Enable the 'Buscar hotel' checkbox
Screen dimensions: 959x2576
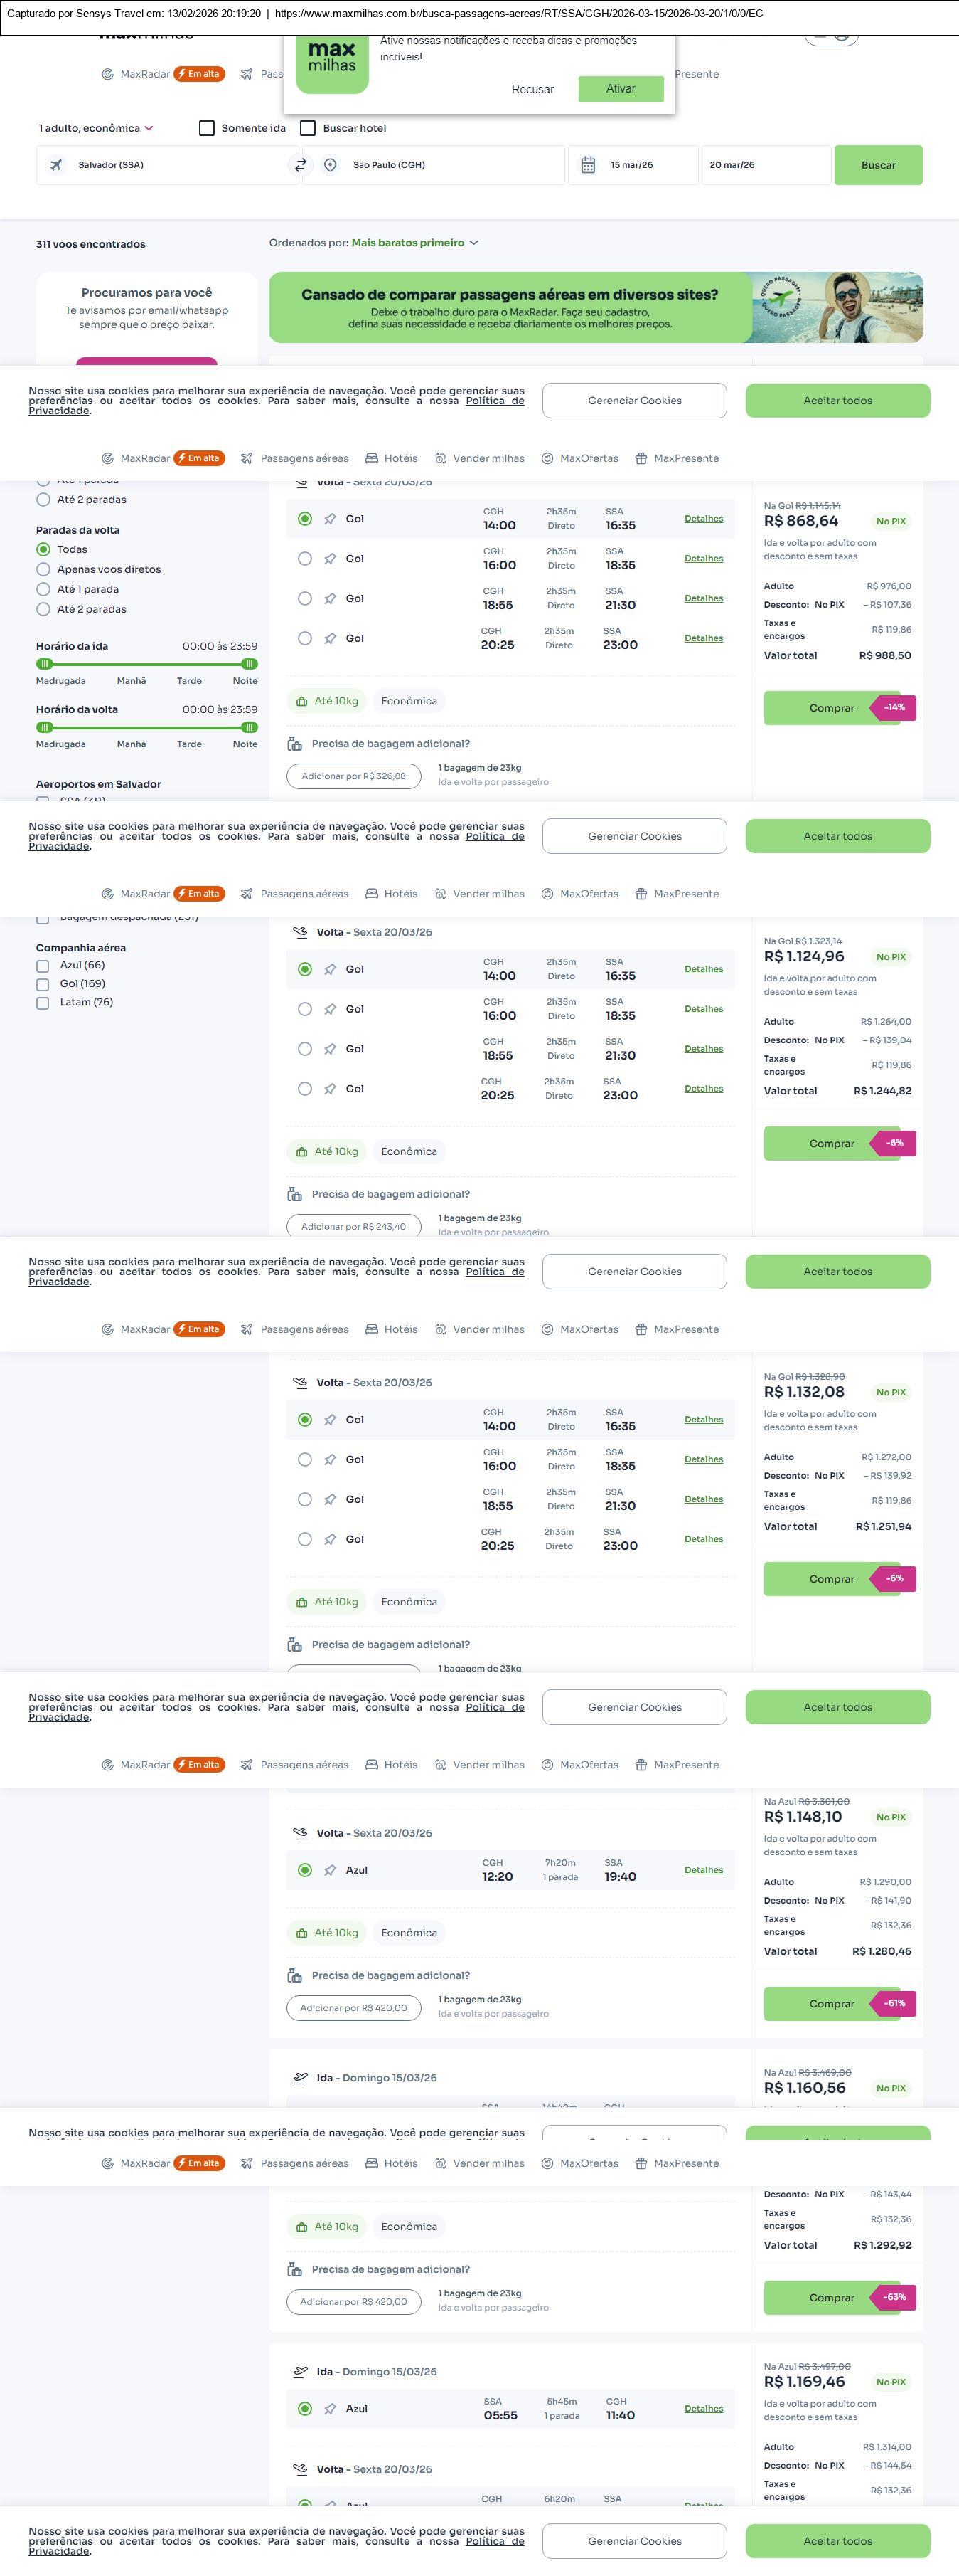(x=309, y=128)
